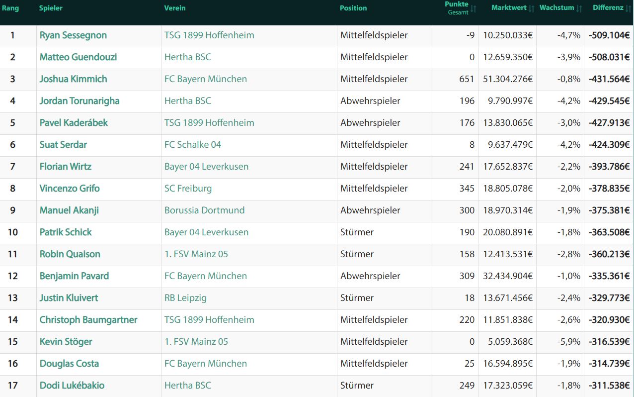Click market value 32.434.904€
This screenshot has width=634, height=397.
coord(508,276)
